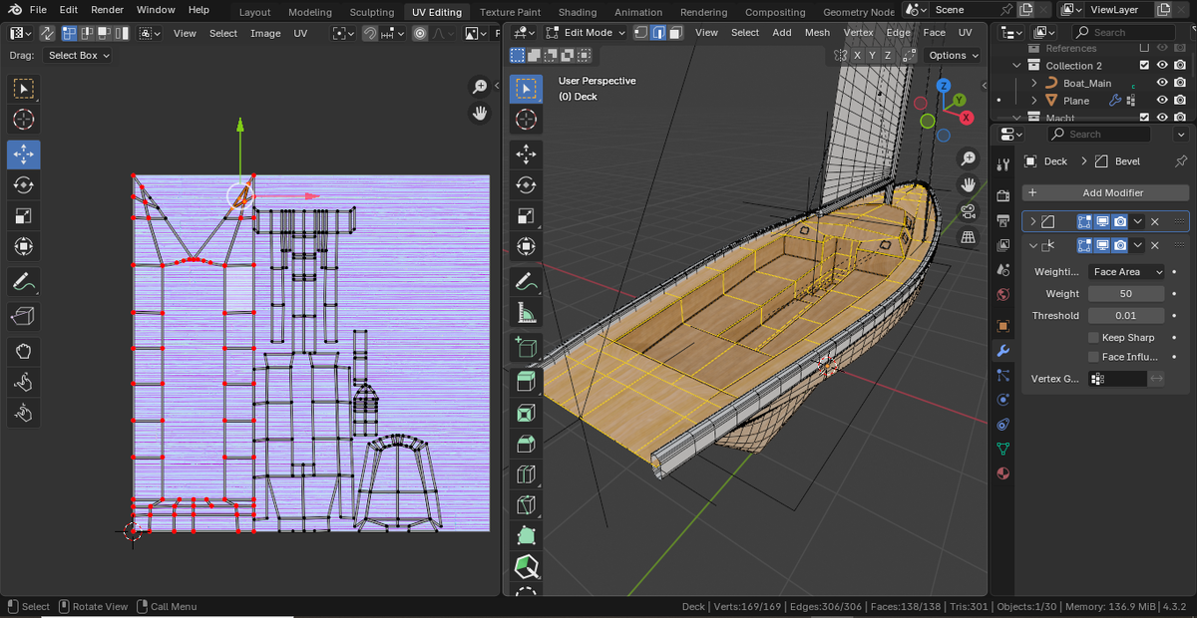Click the Add Modifier button

(1106, 192)
